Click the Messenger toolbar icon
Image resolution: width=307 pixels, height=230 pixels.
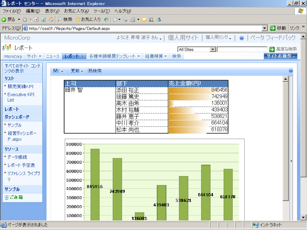pos(158,20)
